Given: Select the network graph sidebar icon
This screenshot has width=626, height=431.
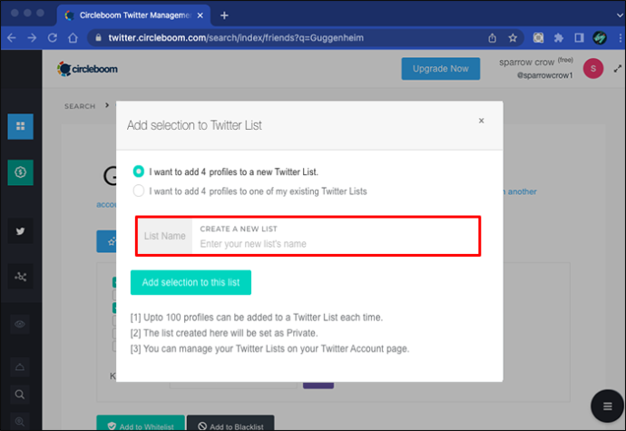Looking at the screenshot, I should click(20, 277).
